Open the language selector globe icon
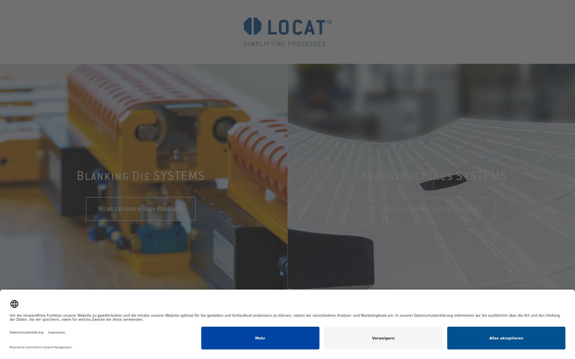Viewport: 575px width, 359px height. pos(14,304)
